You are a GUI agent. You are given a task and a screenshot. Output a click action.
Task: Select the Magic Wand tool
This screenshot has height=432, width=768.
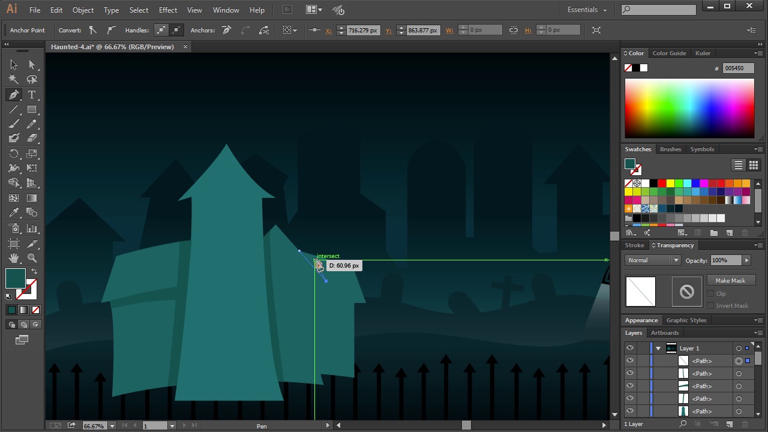coord(14,79)
